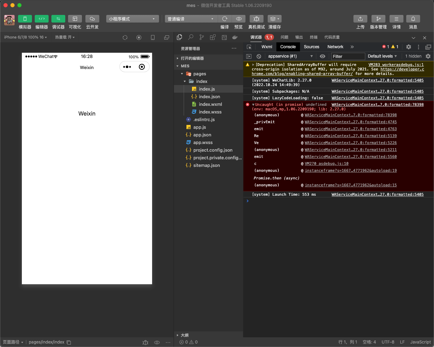This screenshot has height=347, width=434.
Task: Collapse the MES project section
Action: point(208,66)
